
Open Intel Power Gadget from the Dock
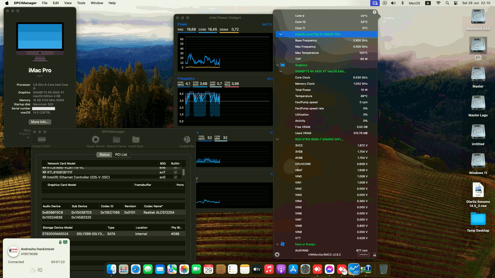(x=354, y=269)
